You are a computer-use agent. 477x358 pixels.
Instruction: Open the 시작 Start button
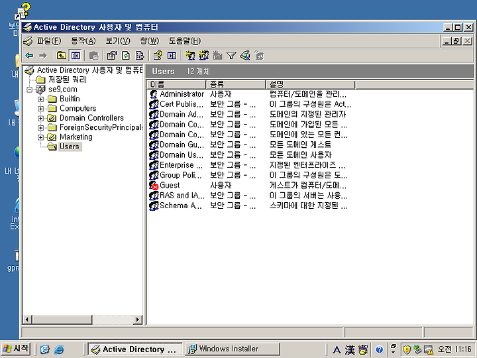click(x=16, y=349)
